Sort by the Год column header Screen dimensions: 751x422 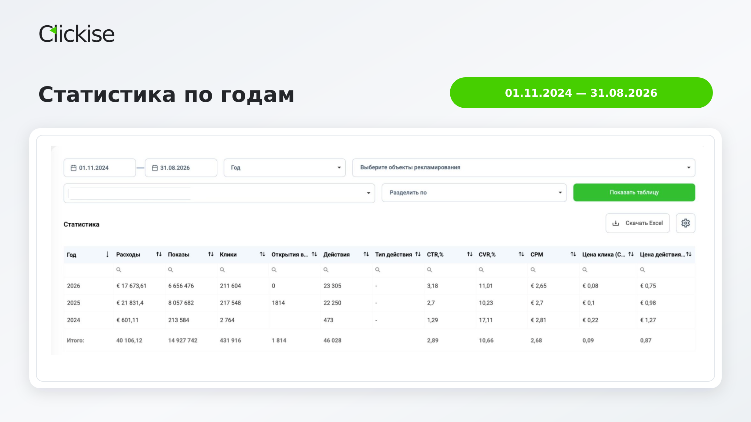pos(72,255)
